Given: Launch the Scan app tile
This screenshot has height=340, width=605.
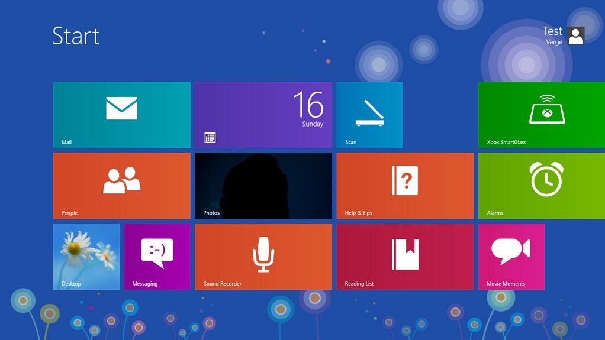Looking at the screenshot, I should pyautogui.click(x=369, y=115).
